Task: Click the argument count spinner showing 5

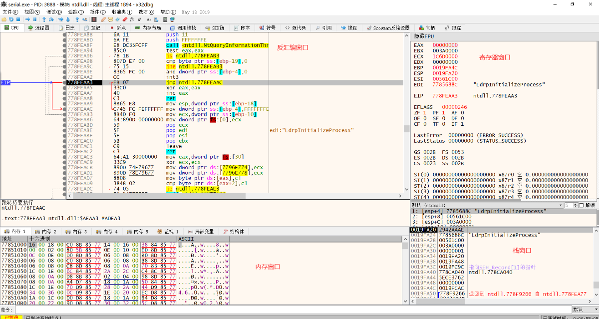Action: coord(570,205)
